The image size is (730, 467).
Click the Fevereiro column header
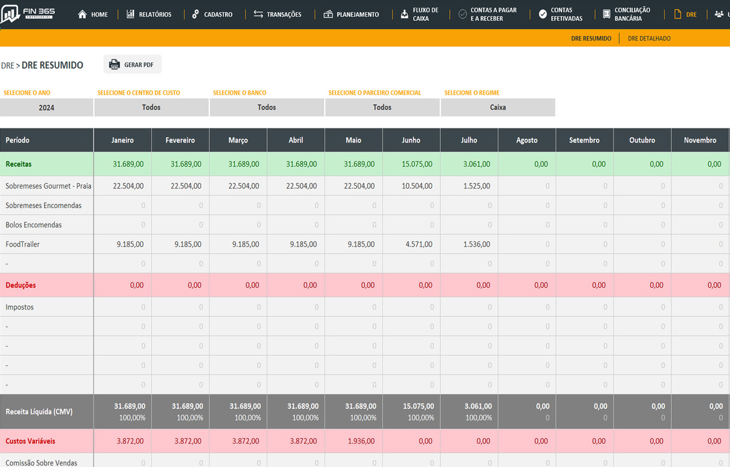[180, 140]
